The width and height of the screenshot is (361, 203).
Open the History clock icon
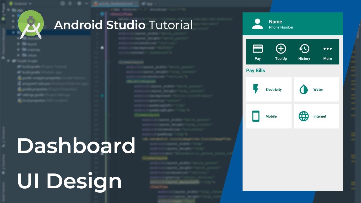(304, 49)
